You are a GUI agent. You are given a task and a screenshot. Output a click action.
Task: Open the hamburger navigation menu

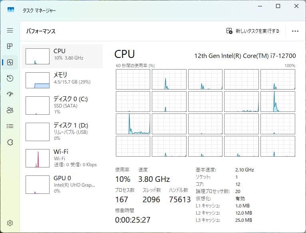(x=10, y=31)
